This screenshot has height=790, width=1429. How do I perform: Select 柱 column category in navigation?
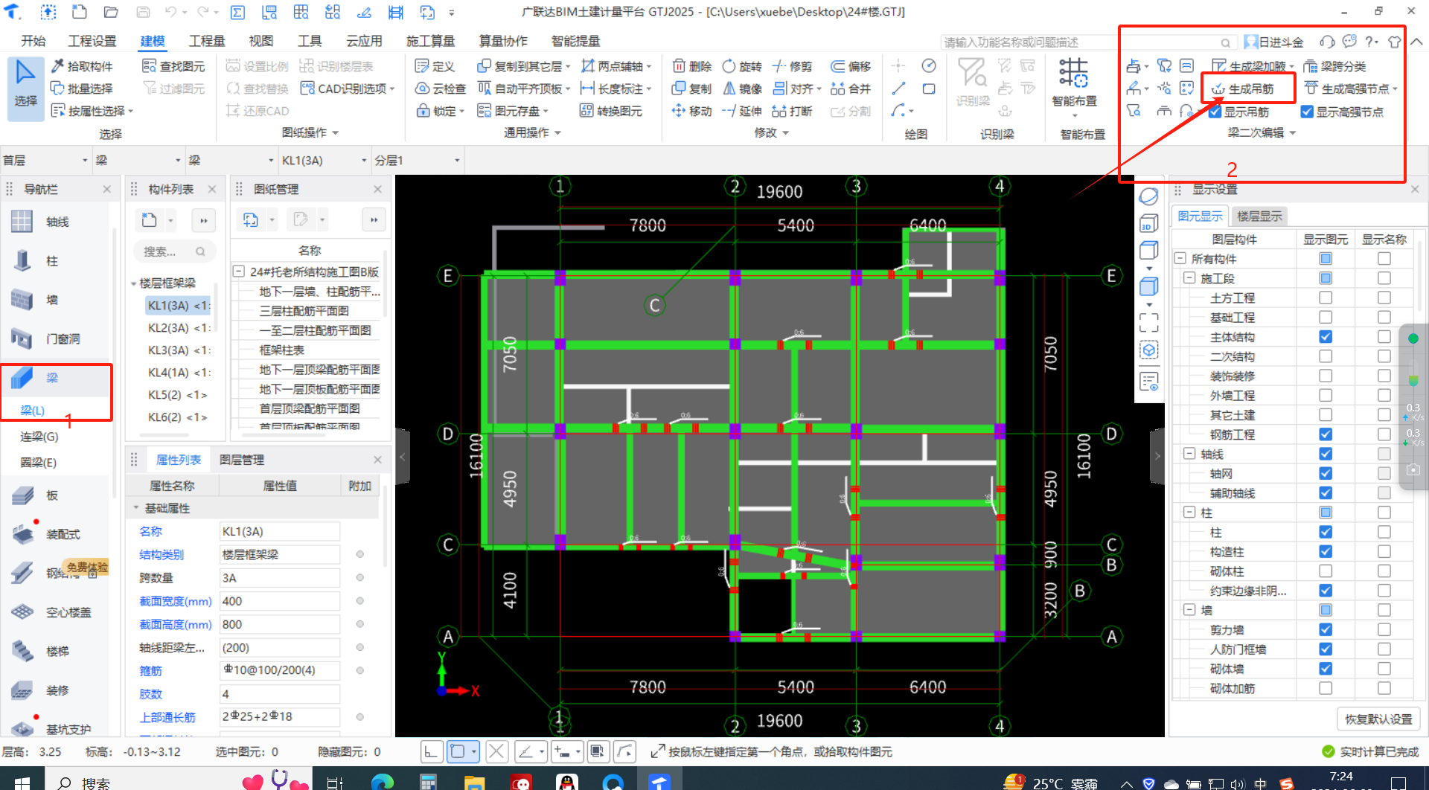pos(52,261)
